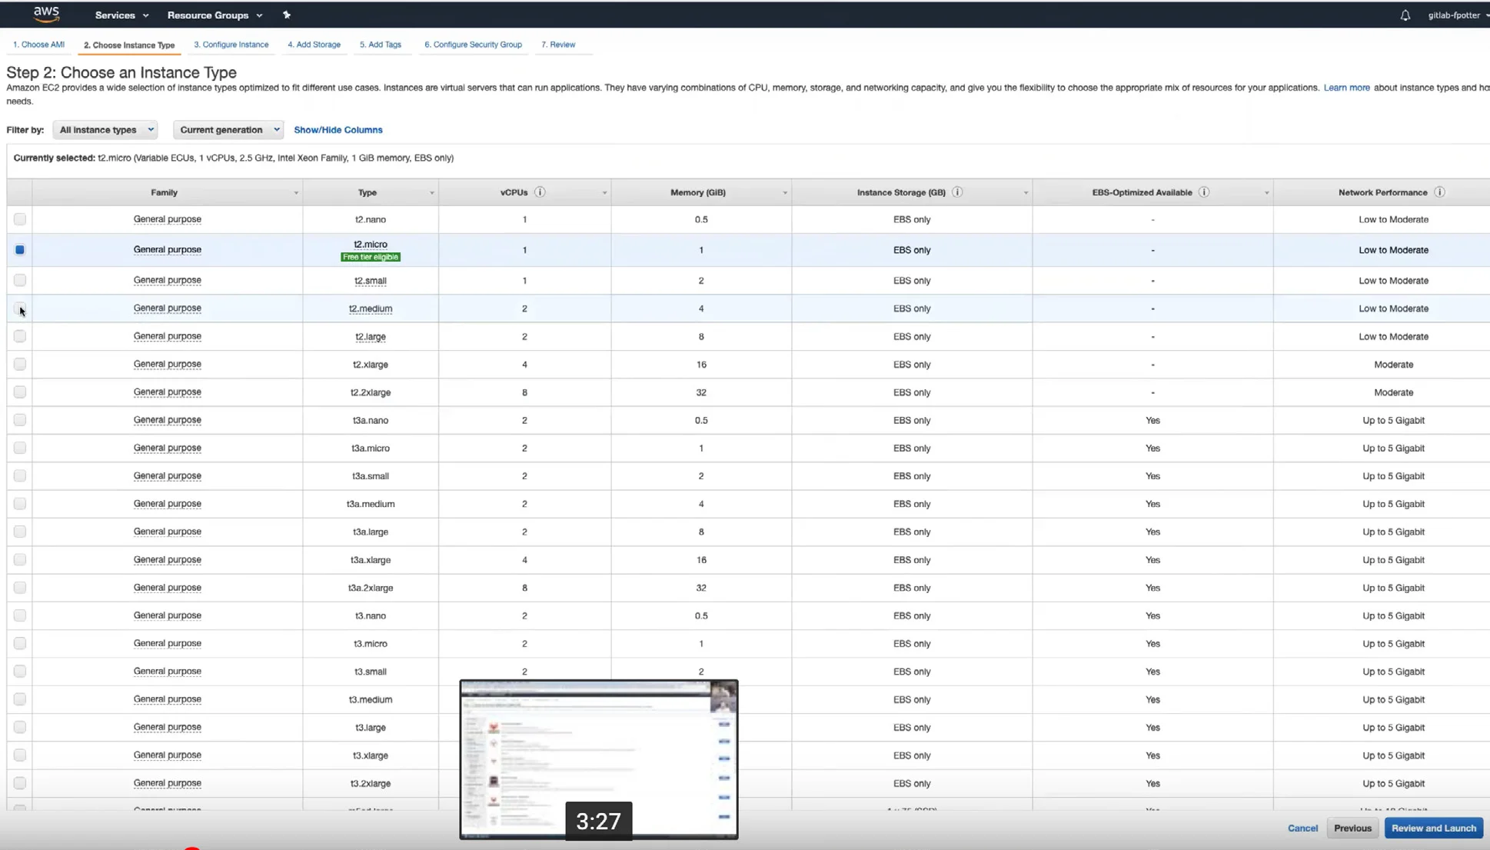Go to the 4. Add Storage tab
This screenshot has width=1490, height=850.
pos(314,45)
